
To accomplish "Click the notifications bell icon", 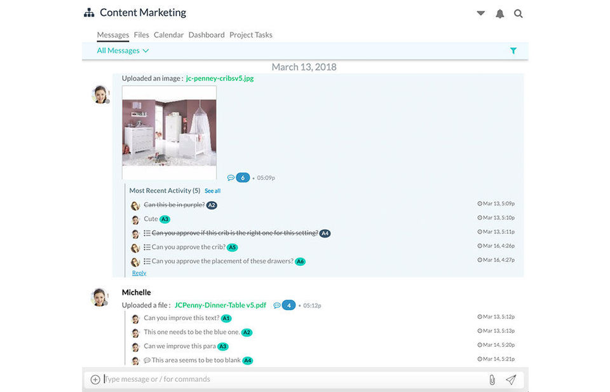I will coord(500,13).
